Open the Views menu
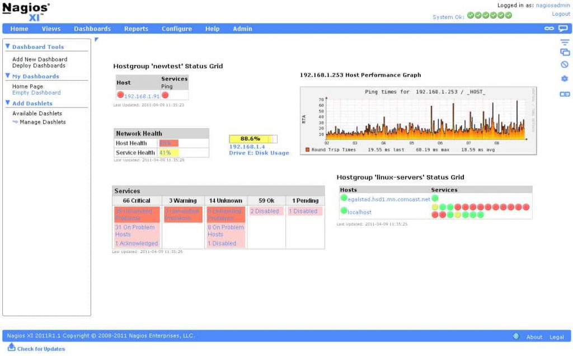573x356 pixels. coord(51,29)
